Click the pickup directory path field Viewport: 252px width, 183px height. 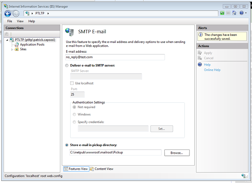(x=115, y=153)
